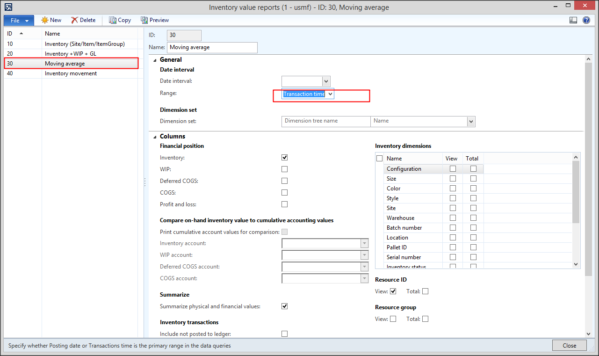Create a new report with the New star icon
599x356 pixels.
51,20
